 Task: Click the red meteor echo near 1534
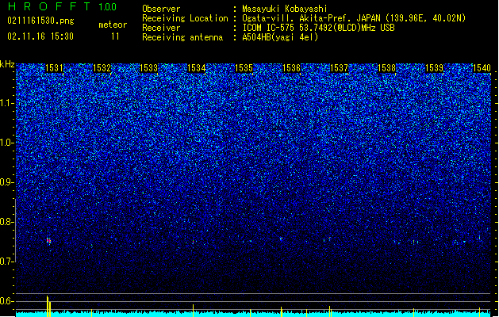coord(193,242)
